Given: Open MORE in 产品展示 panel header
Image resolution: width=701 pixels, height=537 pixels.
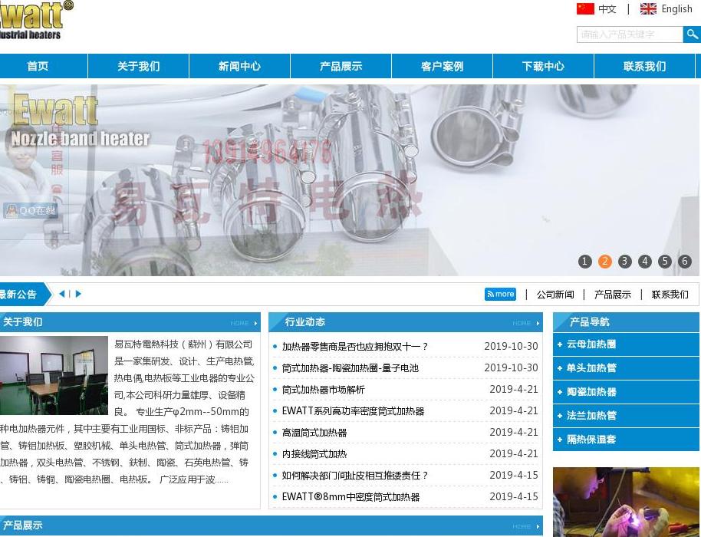Looking at the screenshot, I should 526,526.
